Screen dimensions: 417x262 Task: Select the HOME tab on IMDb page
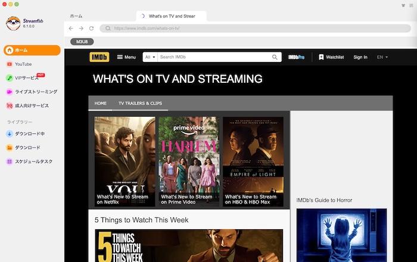tap(100, 103)
